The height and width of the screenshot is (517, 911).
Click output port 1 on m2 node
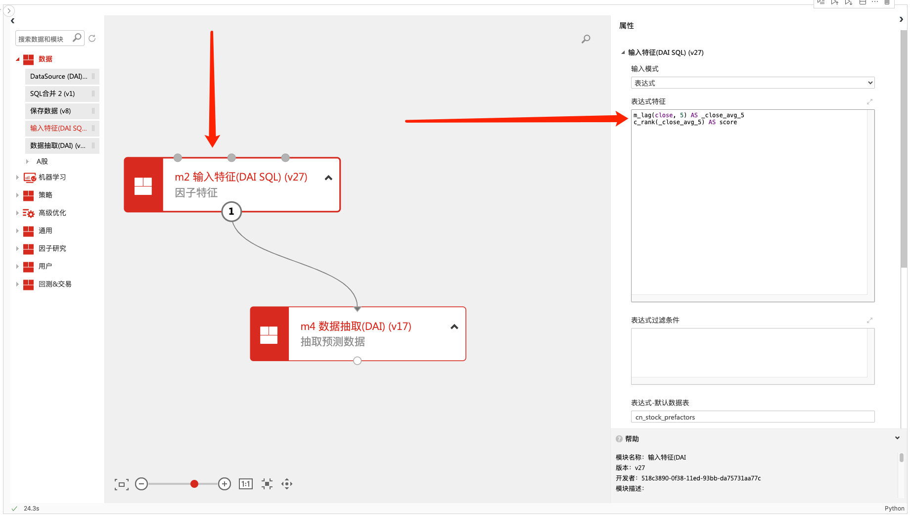[231, 212]
